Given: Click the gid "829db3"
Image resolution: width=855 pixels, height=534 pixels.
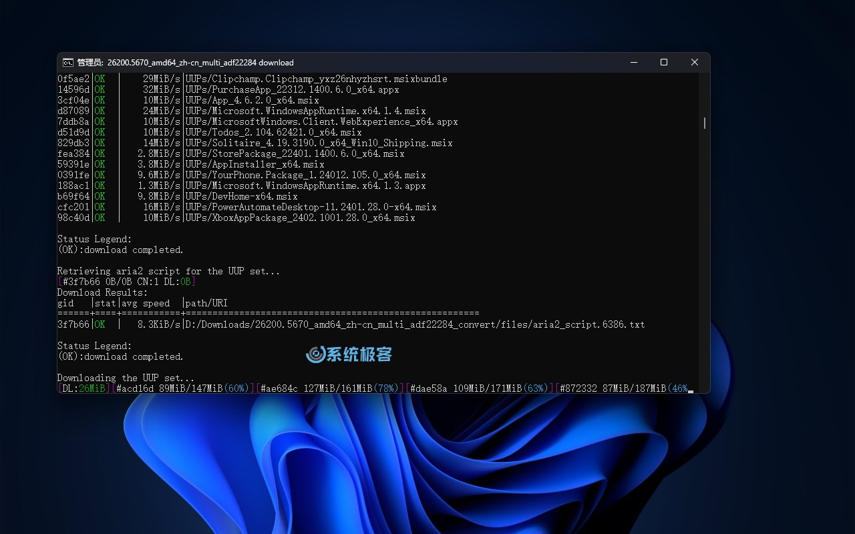Looking at the screenshot, I should [73, 143].
